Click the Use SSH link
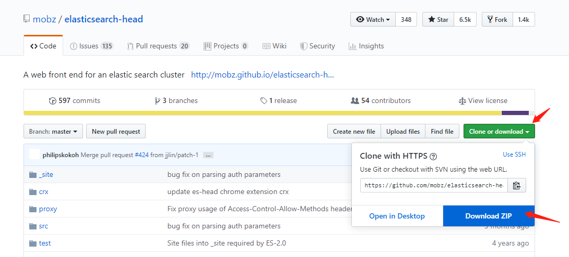 pos(514,155)
